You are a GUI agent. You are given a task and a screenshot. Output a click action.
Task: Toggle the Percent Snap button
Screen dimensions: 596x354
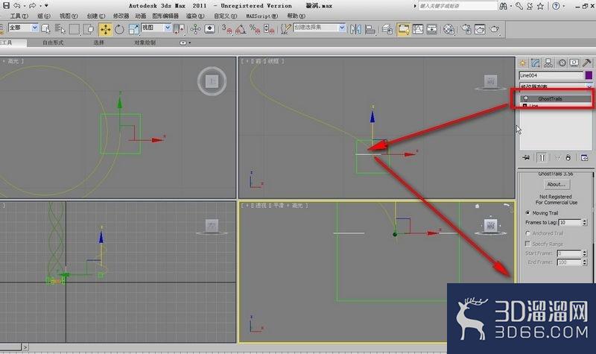pyautogui.click(x=254, y=29)
